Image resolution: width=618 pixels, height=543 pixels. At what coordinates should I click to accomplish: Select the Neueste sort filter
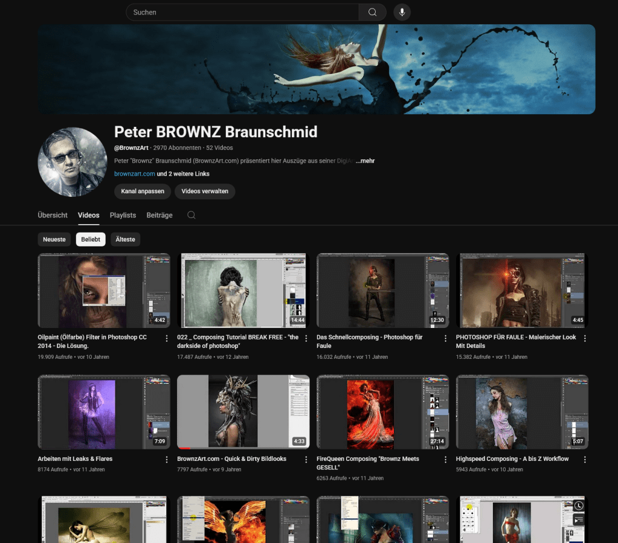[x=54, y=239]
